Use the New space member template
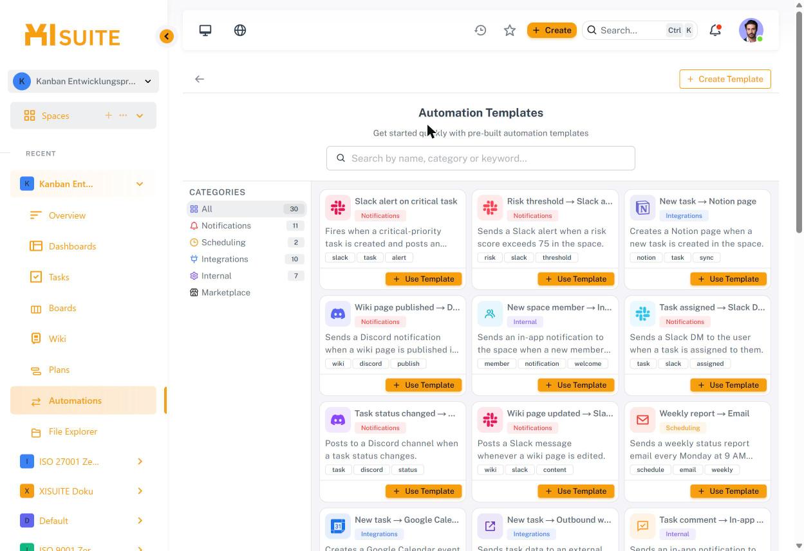 click(575, 385)
